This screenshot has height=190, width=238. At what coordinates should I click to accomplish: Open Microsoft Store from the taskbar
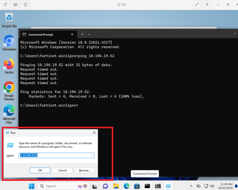137,186
